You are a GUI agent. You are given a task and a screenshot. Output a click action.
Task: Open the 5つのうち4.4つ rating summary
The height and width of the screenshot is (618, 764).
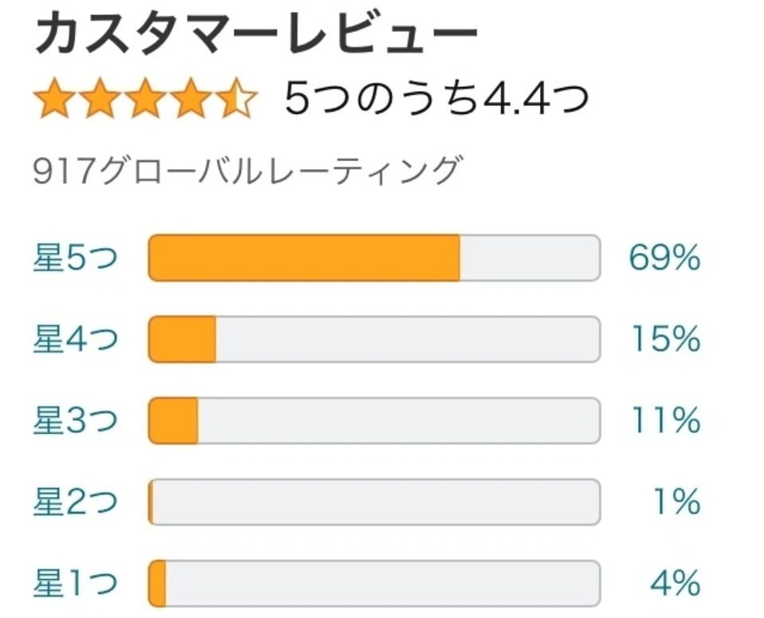point(435,100)
